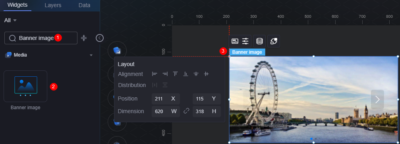
Task: Open the Layers tab
Action: pos(53,5)
